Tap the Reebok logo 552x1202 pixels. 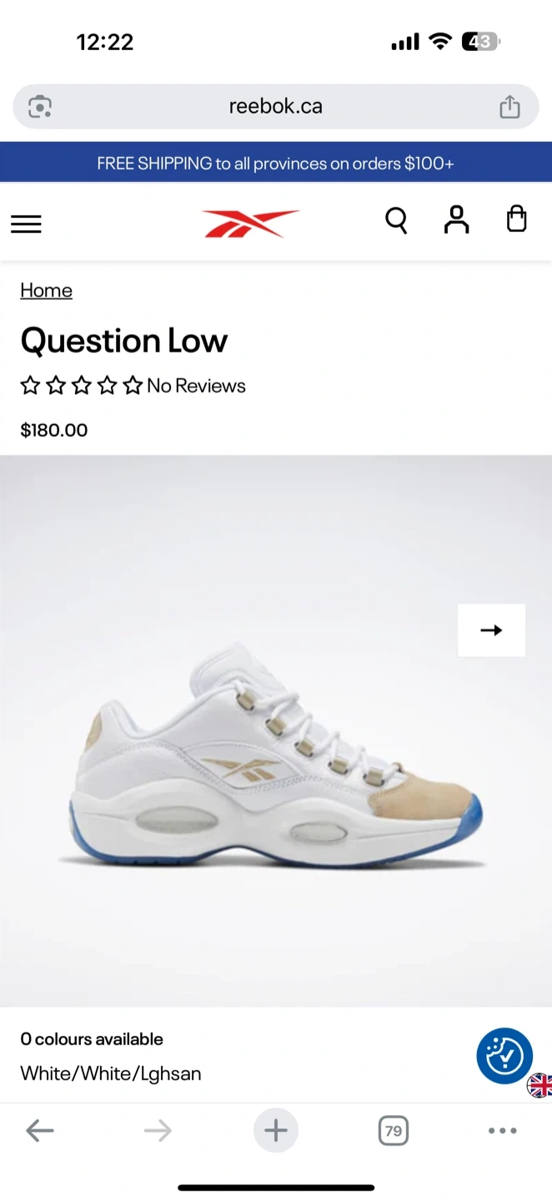(250, 223)
